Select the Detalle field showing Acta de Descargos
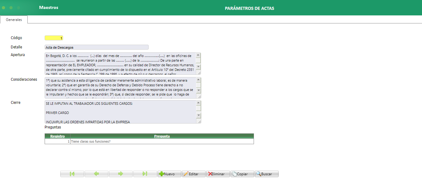The image size is (422, 183). click(x=96, y=47)
